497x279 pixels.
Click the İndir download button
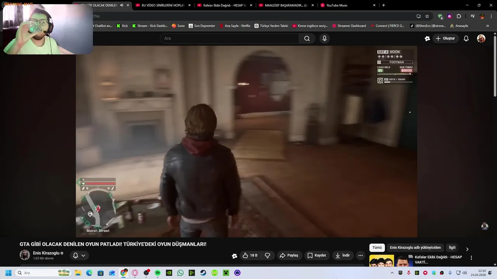point(342,255)
